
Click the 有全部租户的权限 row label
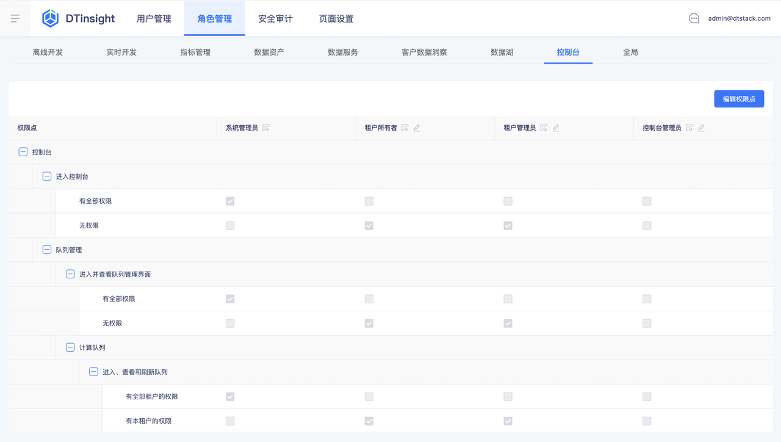(152, 396)
